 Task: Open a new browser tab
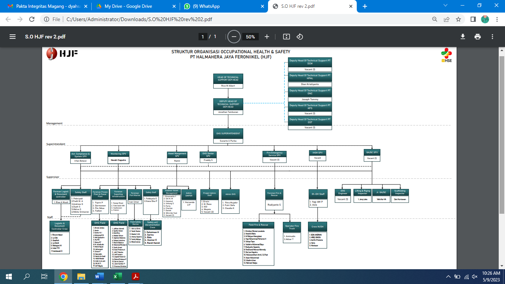coord(365,6)
